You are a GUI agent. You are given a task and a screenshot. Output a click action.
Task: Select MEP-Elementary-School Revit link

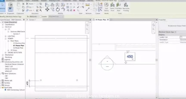(x=16, y=90)
